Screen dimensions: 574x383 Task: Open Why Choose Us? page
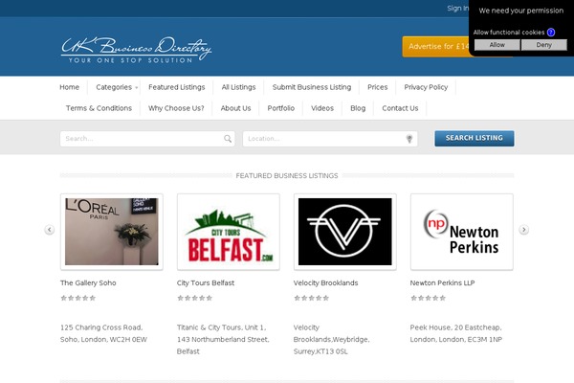click(x=176, y=108)
